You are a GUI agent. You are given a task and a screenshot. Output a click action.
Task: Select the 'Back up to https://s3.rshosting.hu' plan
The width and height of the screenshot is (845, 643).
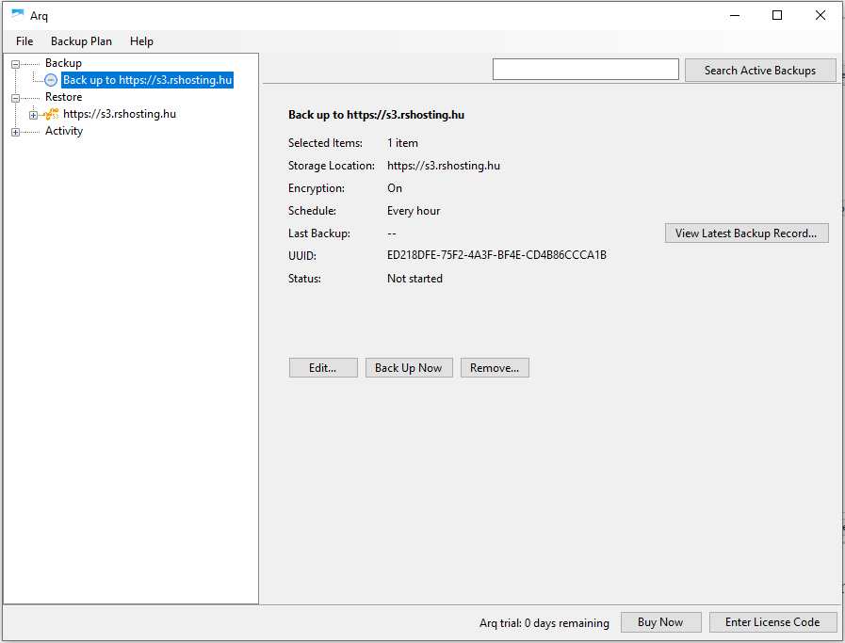coord(147,80)
